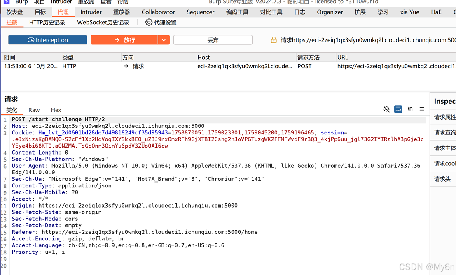Click the Priority: u=1, i line
Viewport: 456px width, 275px height.
tap(38, 252)
